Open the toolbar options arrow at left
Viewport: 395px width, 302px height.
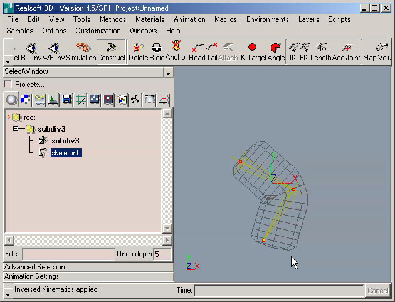(x=8, y=61)
